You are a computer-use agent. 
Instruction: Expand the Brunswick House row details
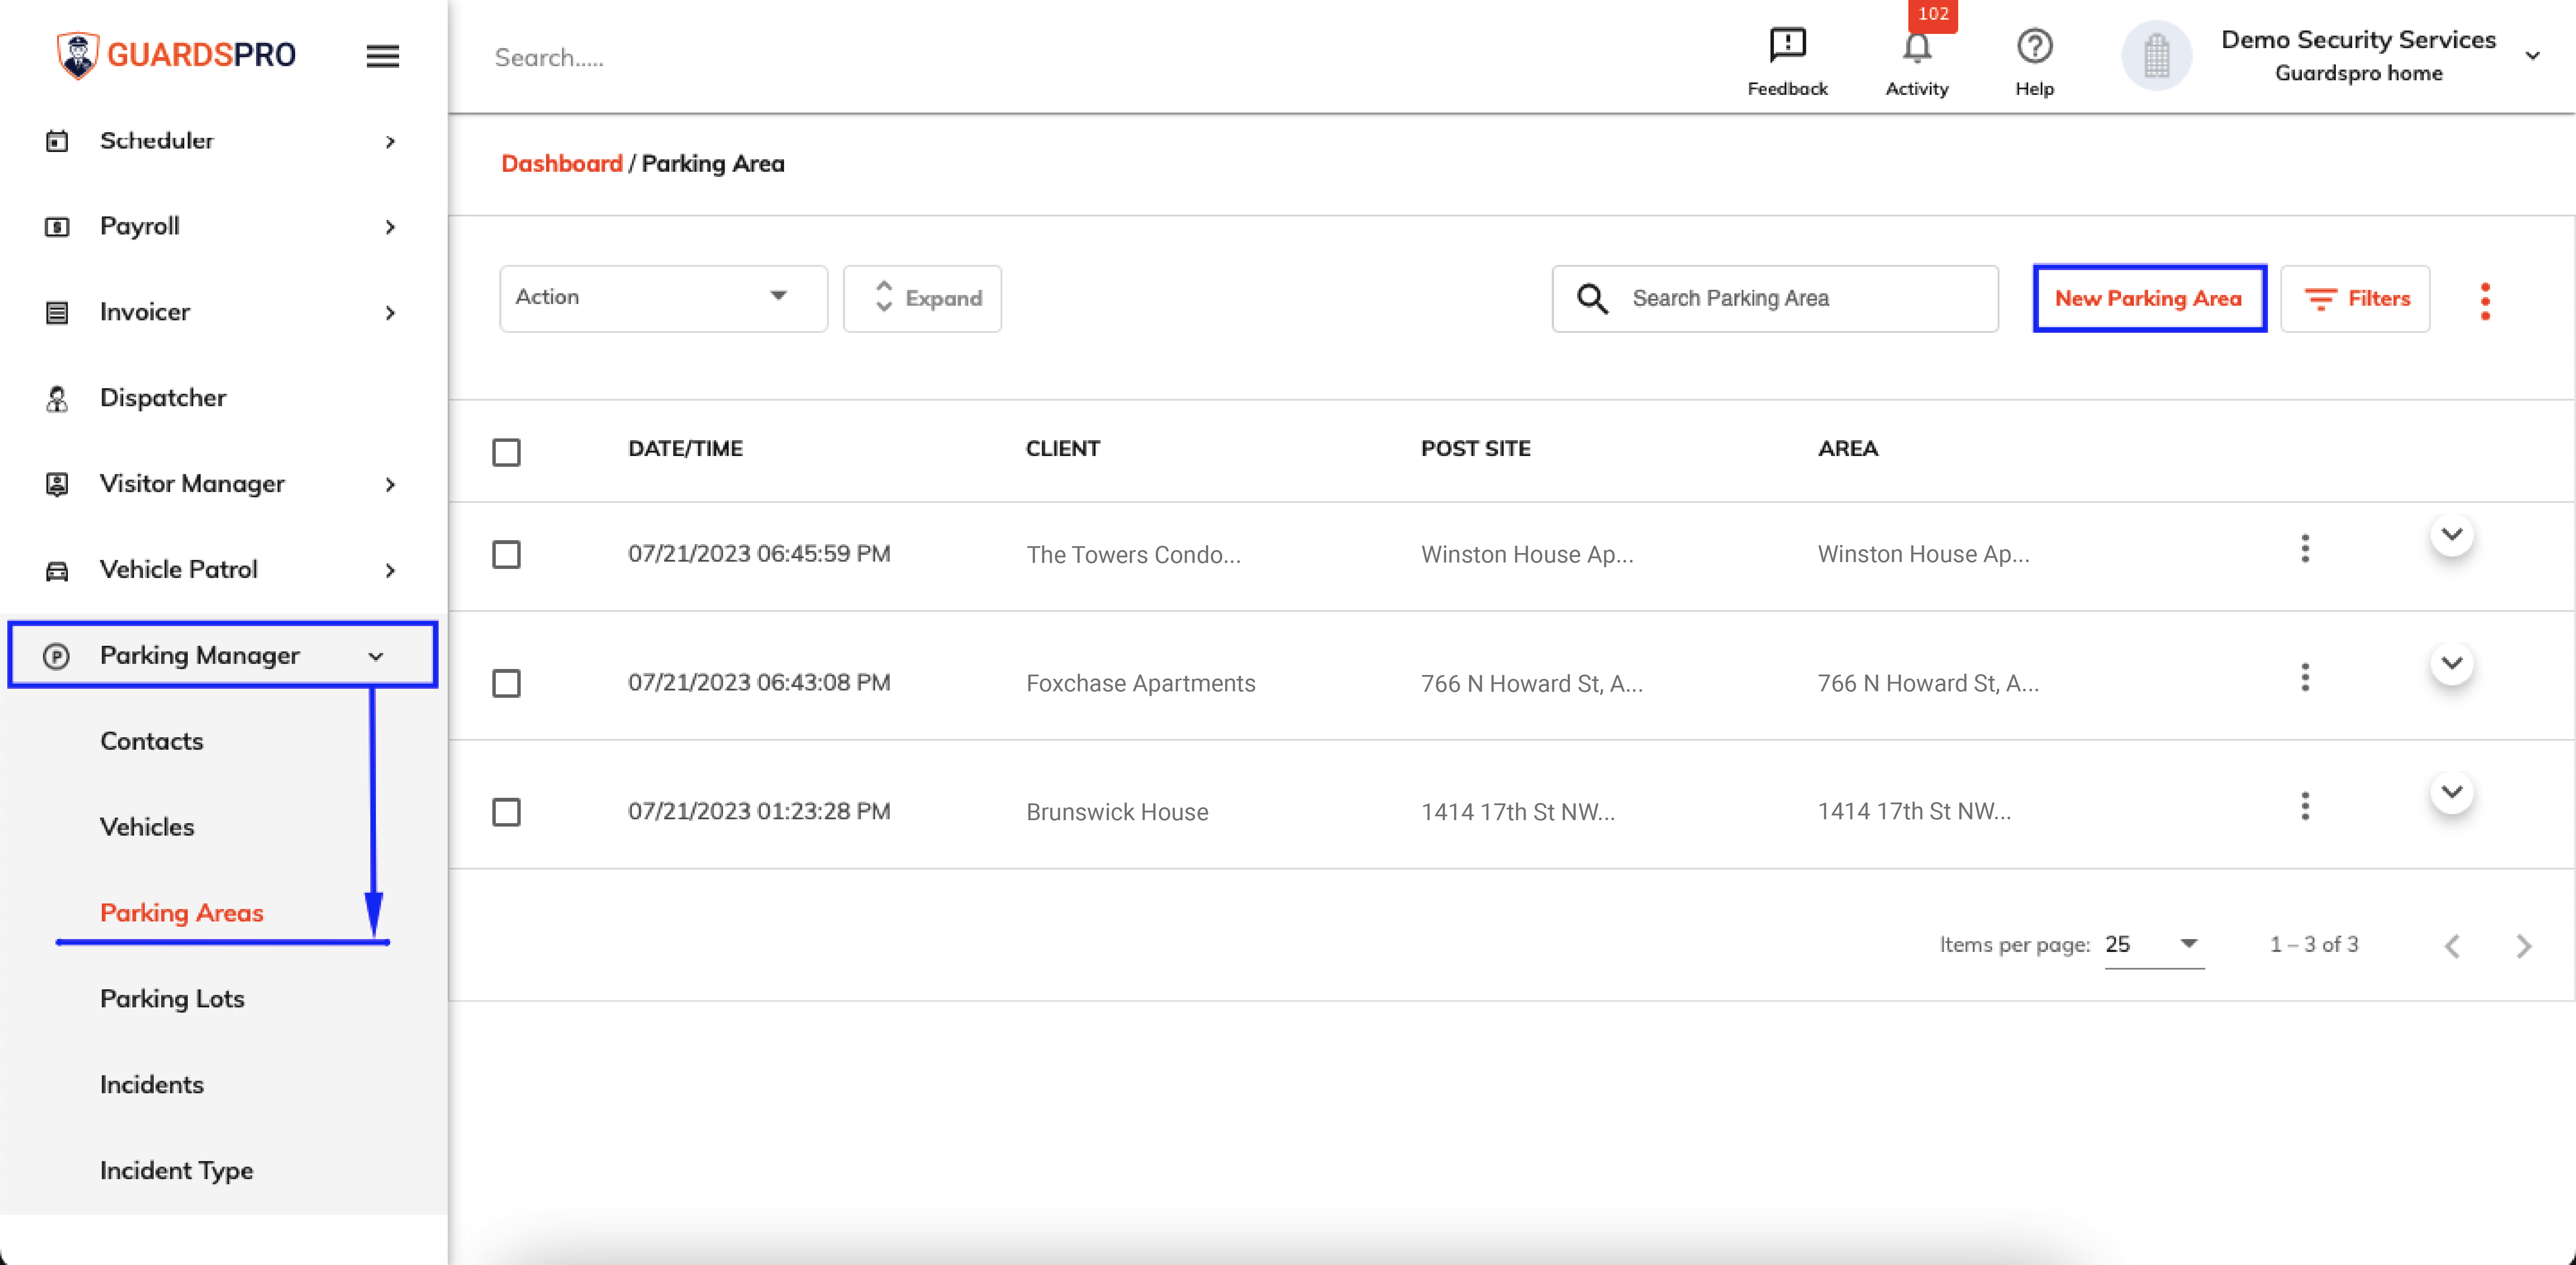tap(2451, 792)
